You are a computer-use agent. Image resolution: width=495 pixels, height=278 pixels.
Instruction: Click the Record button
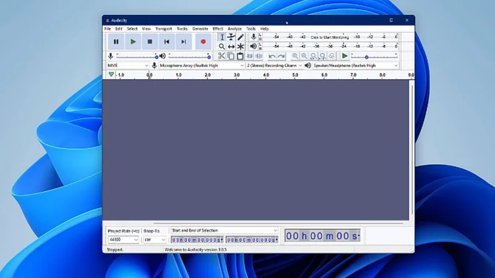(x=203, y=41)
